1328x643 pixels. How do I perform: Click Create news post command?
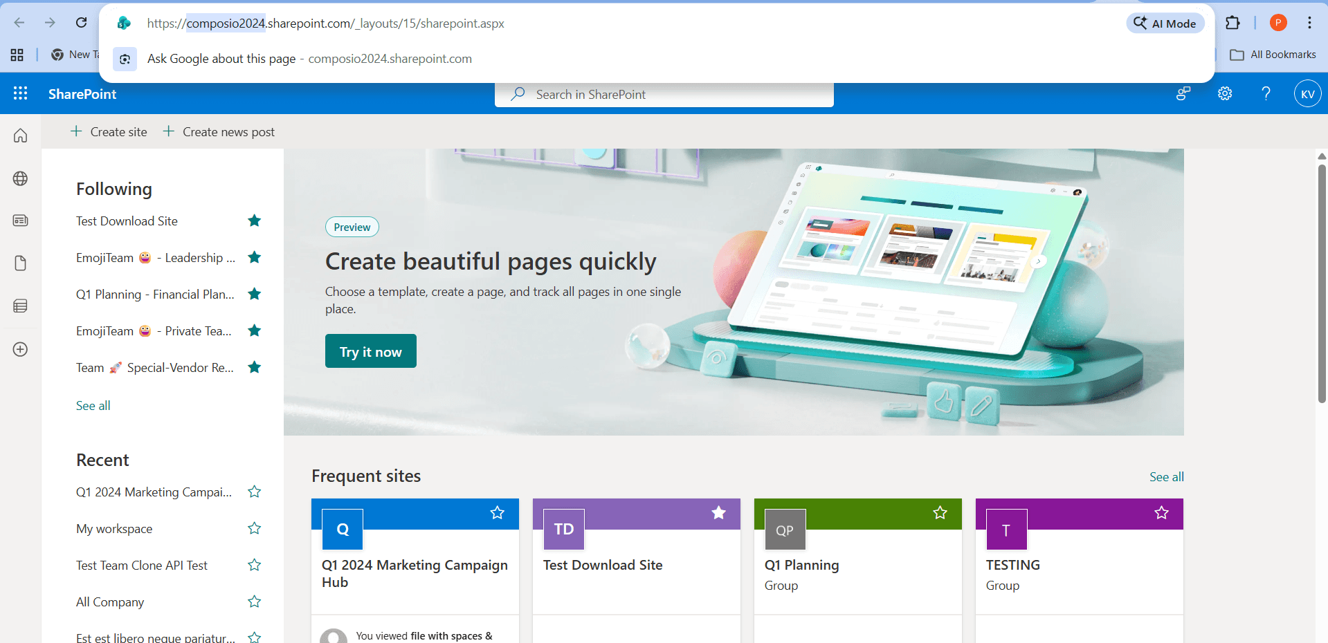pos(219,131)
